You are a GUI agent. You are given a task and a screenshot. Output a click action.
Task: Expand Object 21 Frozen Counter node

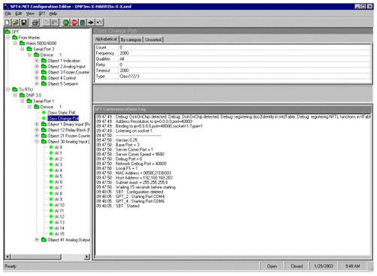click(37, 136)
